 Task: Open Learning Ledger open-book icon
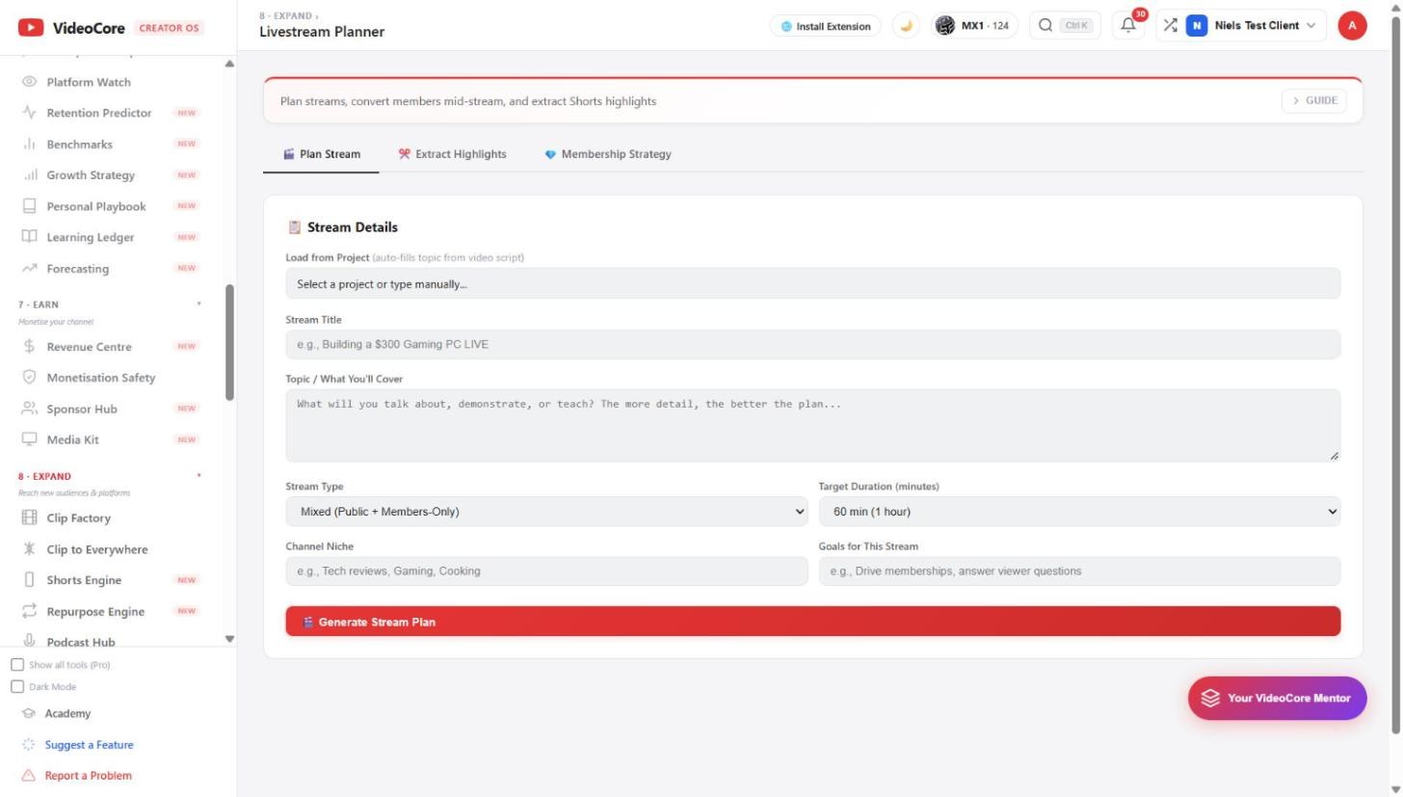click(x=29, y=237)
